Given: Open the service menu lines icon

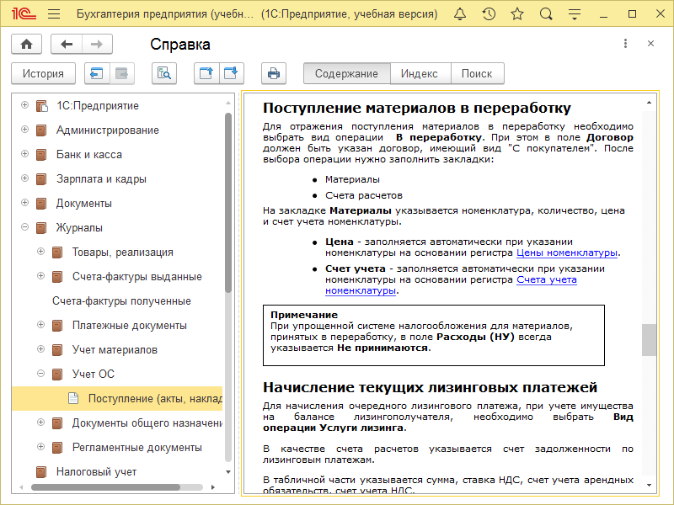Looking at the screenshot, I should coord(575,14).
